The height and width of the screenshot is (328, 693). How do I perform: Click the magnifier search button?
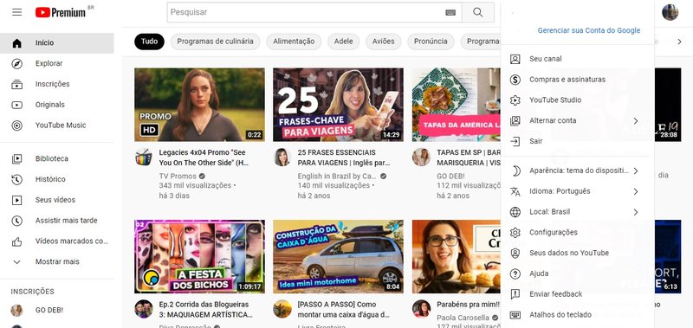pos(478,12)
